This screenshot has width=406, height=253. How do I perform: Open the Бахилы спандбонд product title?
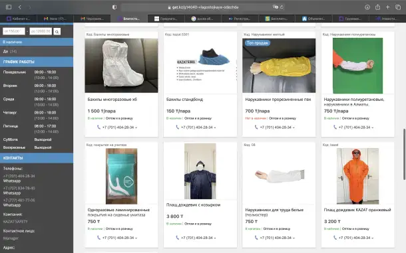(184, 100)
